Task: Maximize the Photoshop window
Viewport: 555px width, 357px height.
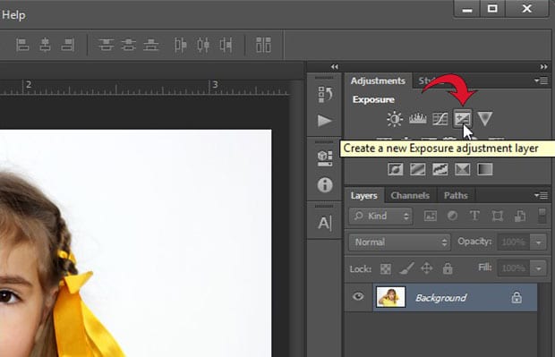Action: (492, 8)
